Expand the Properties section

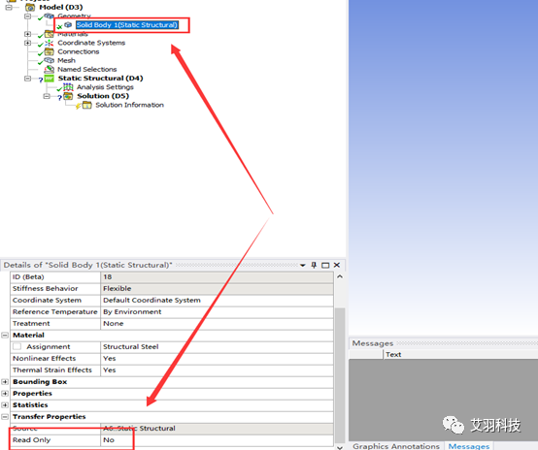click(x=5, y=394)
